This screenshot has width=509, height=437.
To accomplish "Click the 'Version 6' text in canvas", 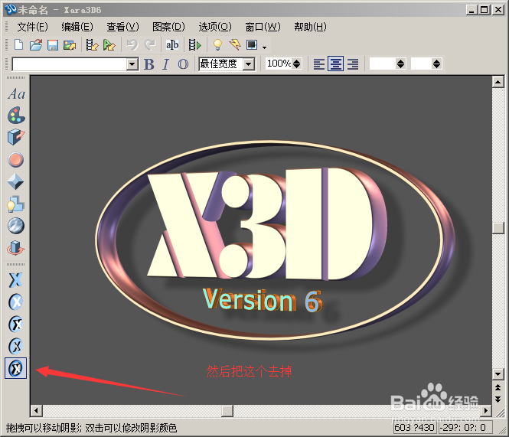I will 263,300.
